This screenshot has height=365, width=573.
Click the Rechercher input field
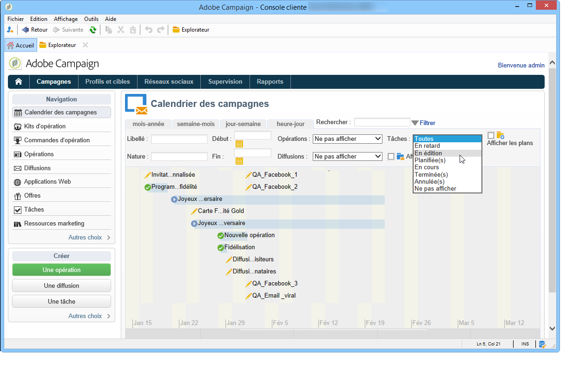(x=382, y=122)
